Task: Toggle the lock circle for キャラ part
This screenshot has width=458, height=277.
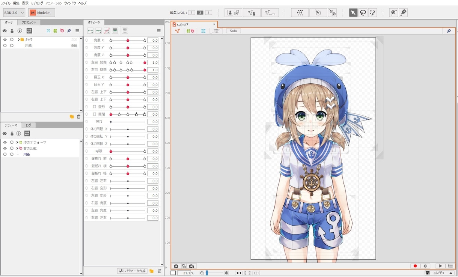Action: 12,39
